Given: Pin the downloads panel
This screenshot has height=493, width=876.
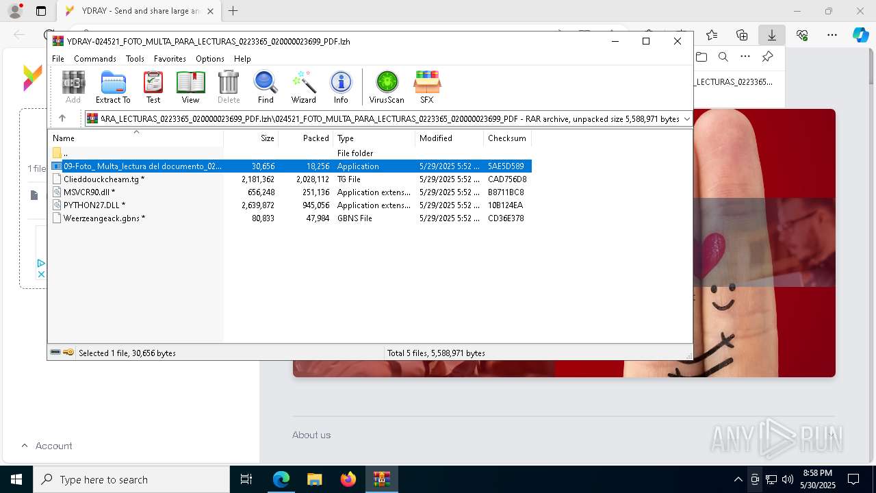Looking at the screenshot, I should click(768, 57).
